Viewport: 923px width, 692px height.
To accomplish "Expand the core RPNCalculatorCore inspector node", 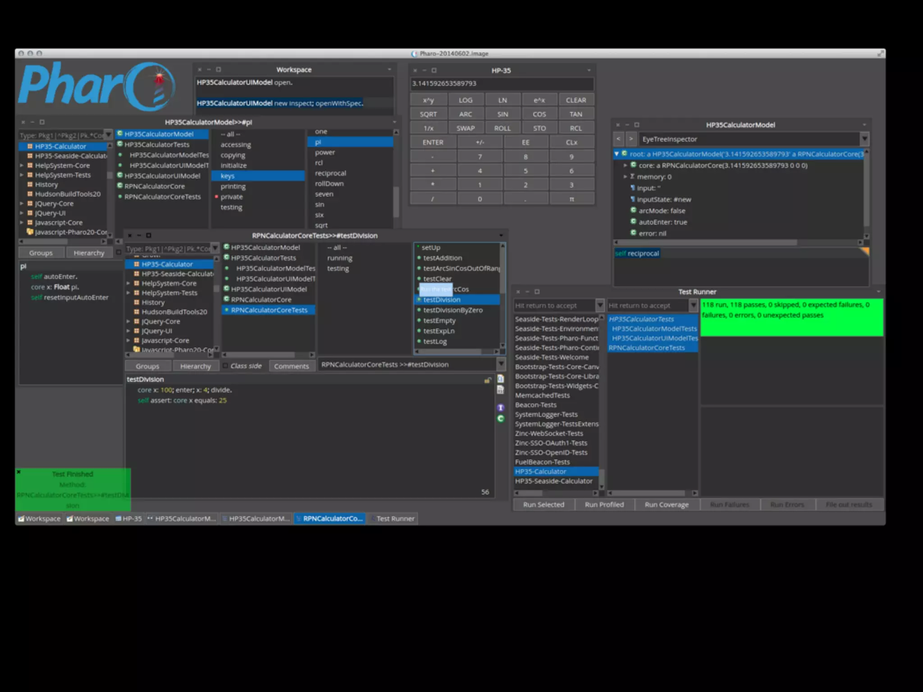I will point(625,165).
